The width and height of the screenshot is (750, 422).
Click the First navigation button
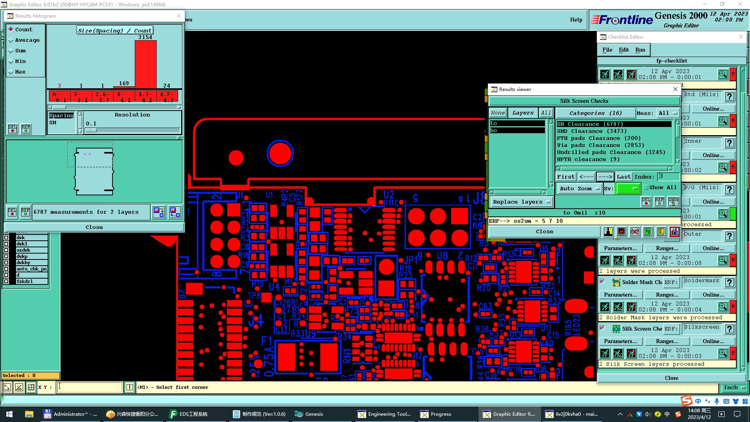(566, 177)
